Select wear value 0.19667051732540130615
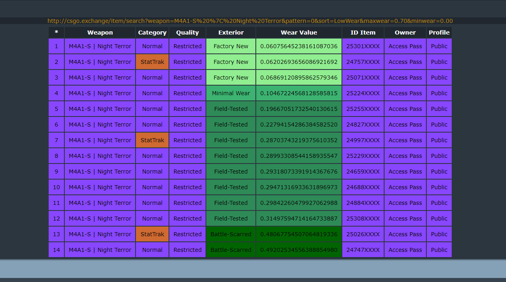Screen dimensions: 506x282 (x=299, y=109)
